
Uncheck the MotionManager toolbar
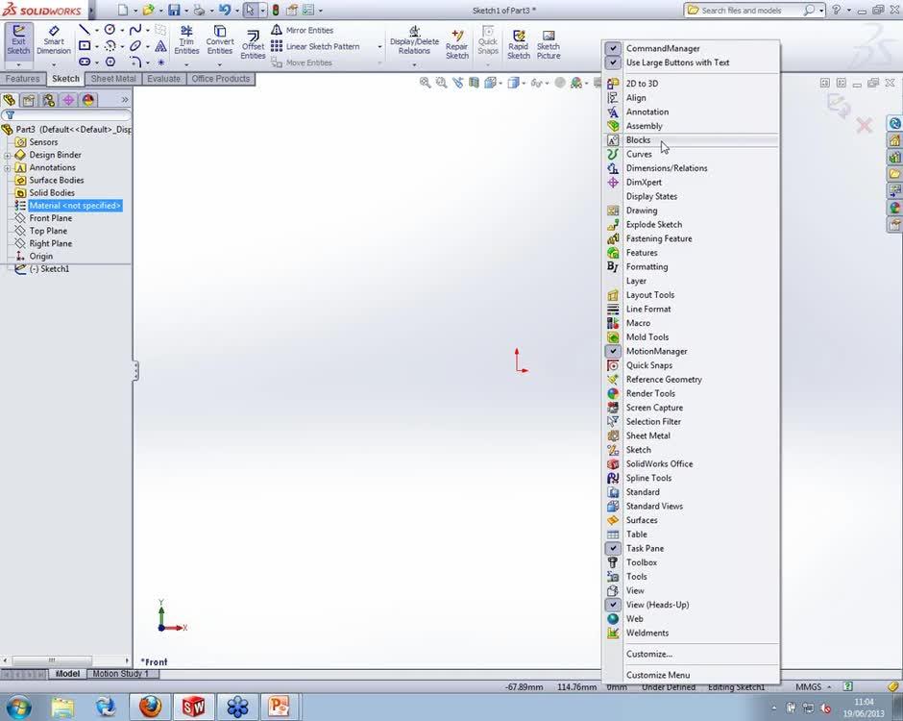[612, 351]
